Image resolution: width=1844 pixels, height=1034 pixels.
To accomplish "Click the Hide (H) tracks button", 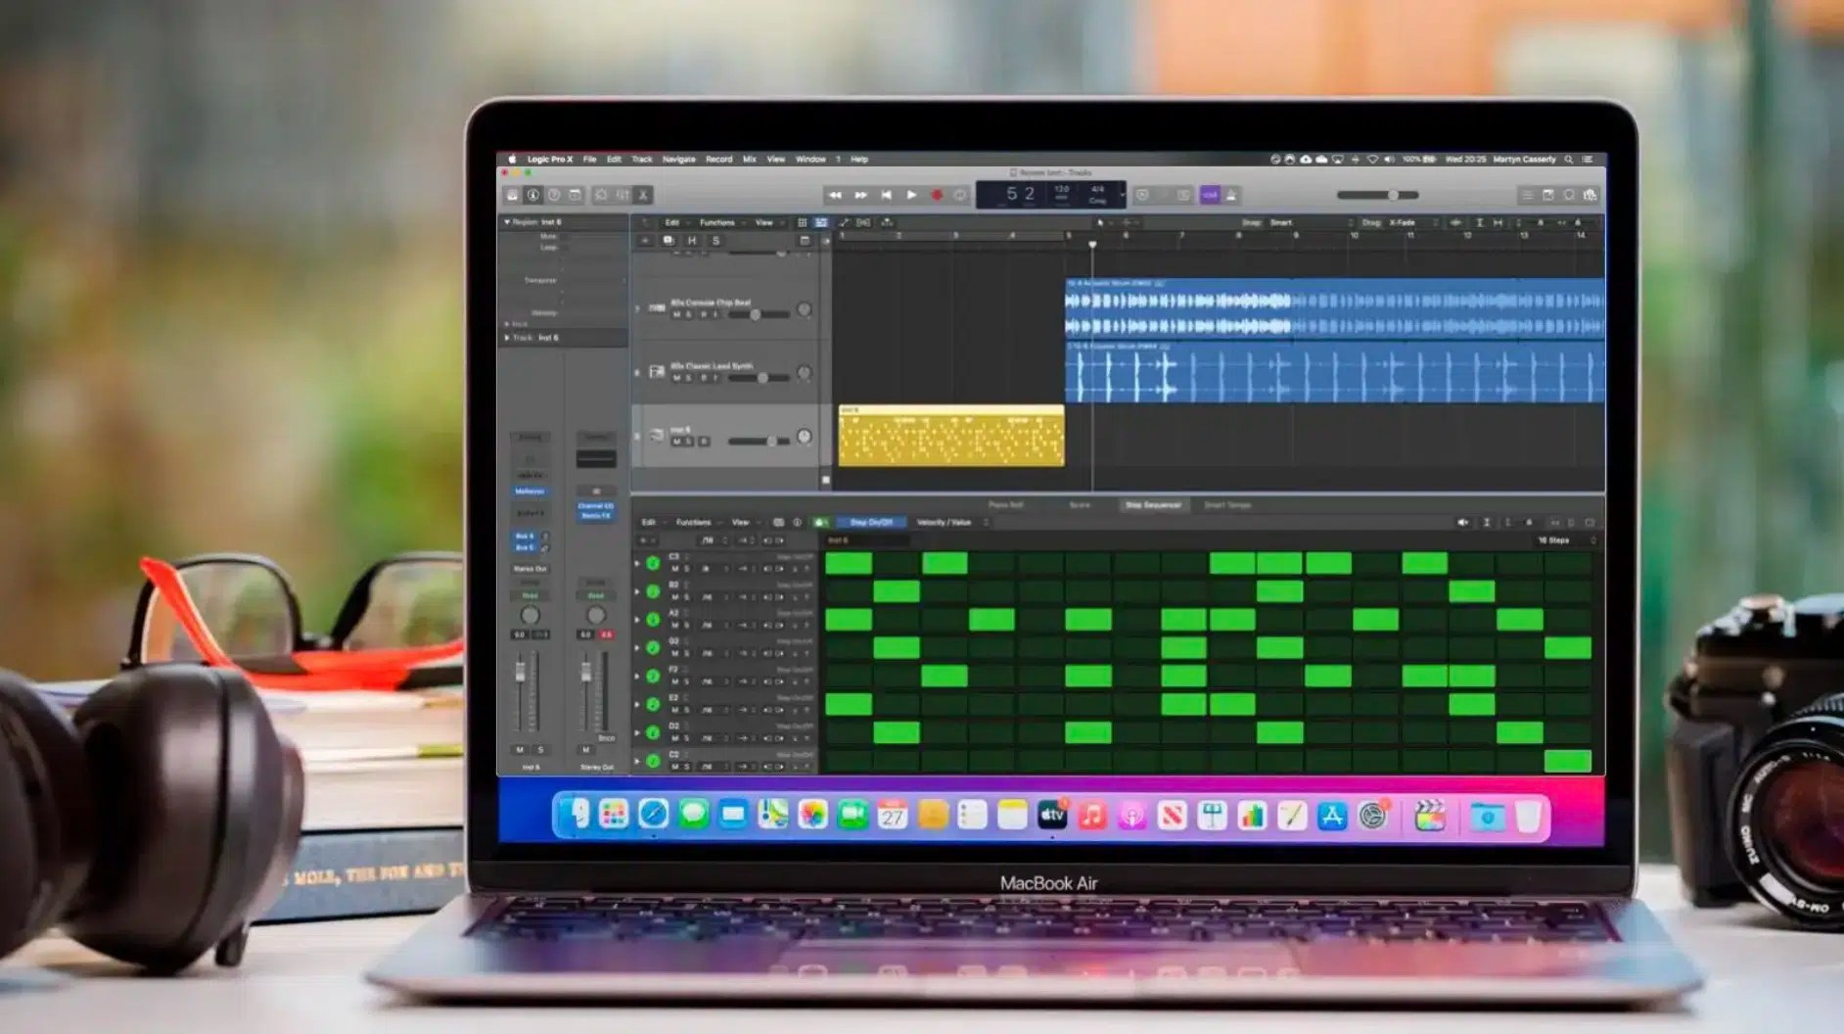I will [692, 240].
